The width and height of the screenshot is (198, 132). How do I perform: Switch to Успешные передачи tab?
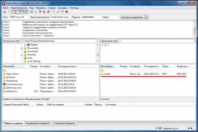click(64, 123)
